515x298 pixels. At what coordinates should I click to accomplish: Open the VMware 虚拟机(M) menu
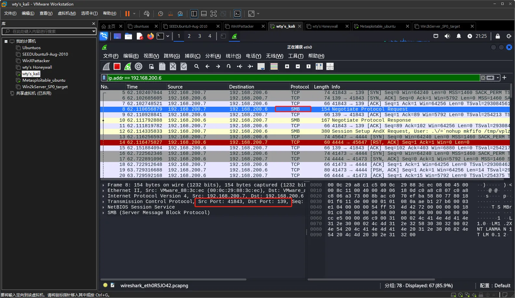coord(67,13)
